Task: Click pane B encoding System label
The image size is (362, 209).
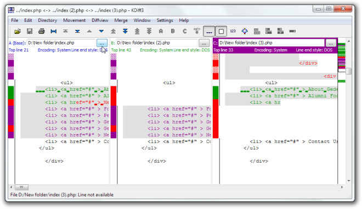Action: 156,50
